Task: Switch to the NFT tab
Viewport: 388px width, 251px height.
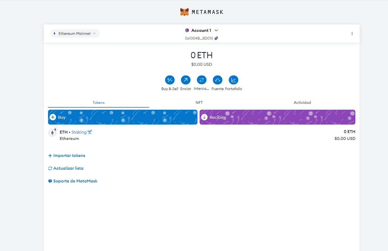Action: (x=199, y=103)
